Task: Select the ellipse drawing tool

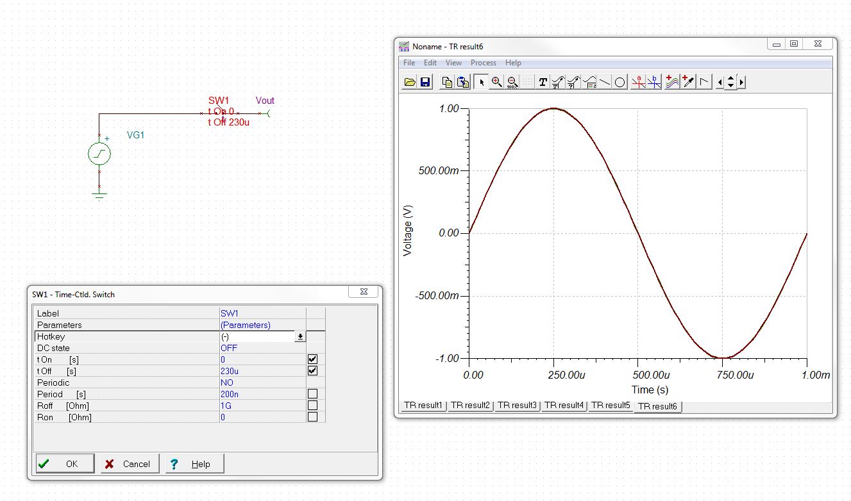Action: [x=619, y=81]
